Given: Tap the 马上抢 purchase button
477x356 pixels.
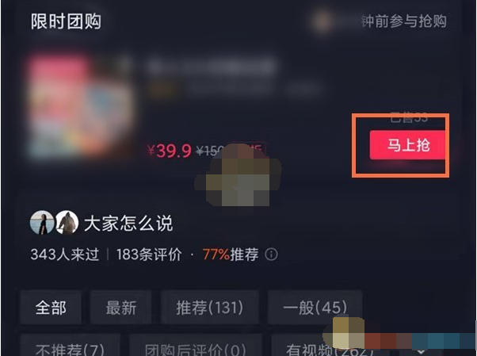Looking at the screenshot, I should [x=407, y=145].
